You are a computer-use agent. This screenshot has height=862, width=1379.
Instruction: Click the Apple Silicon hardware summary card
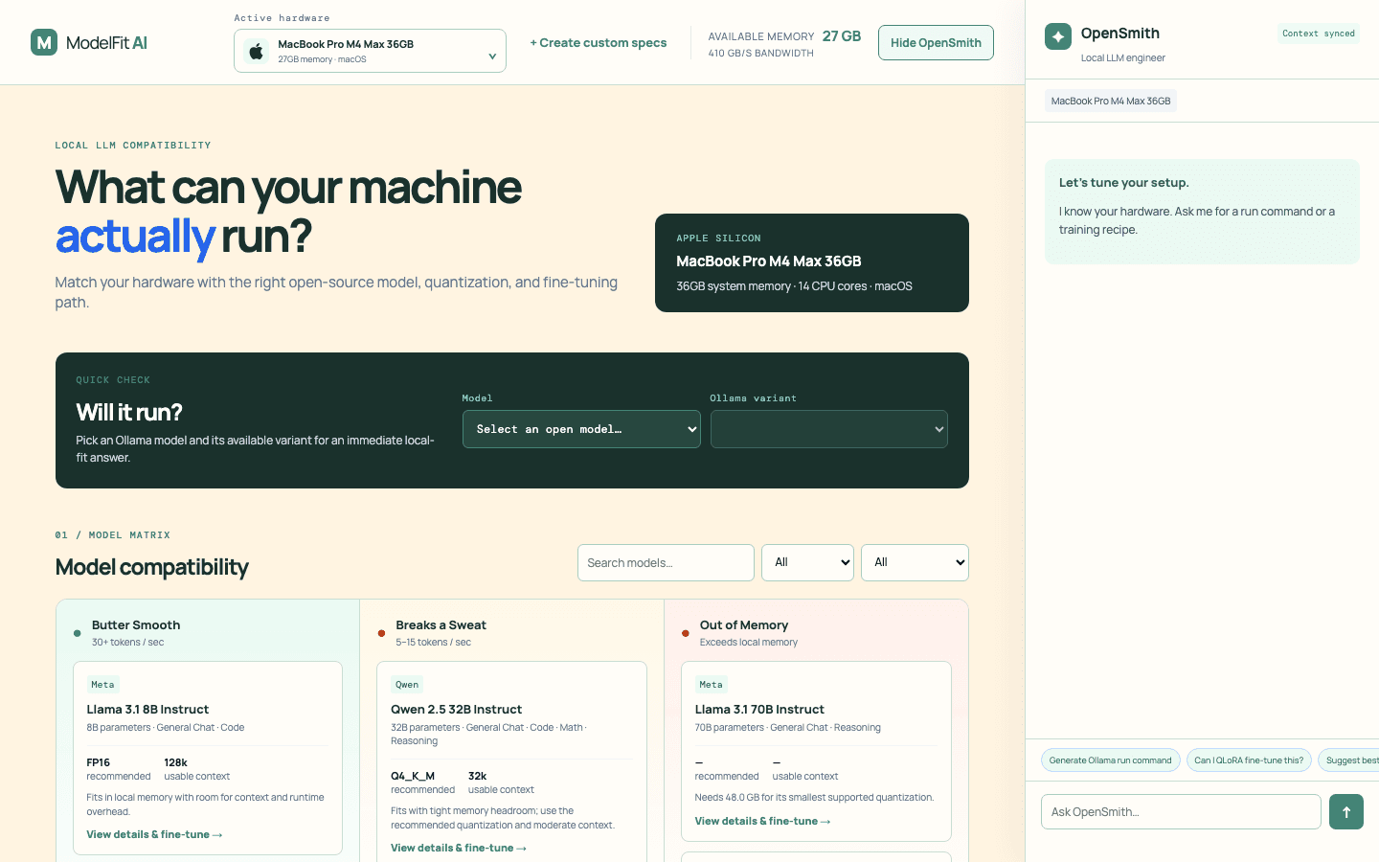812,262
